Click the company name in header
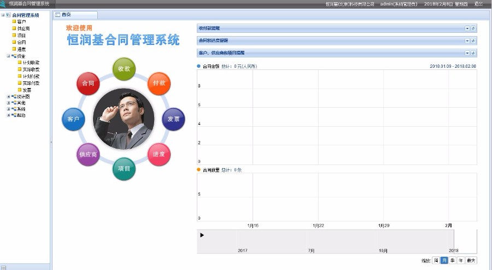This screenshot has width=492, height=270. (350, 4)
